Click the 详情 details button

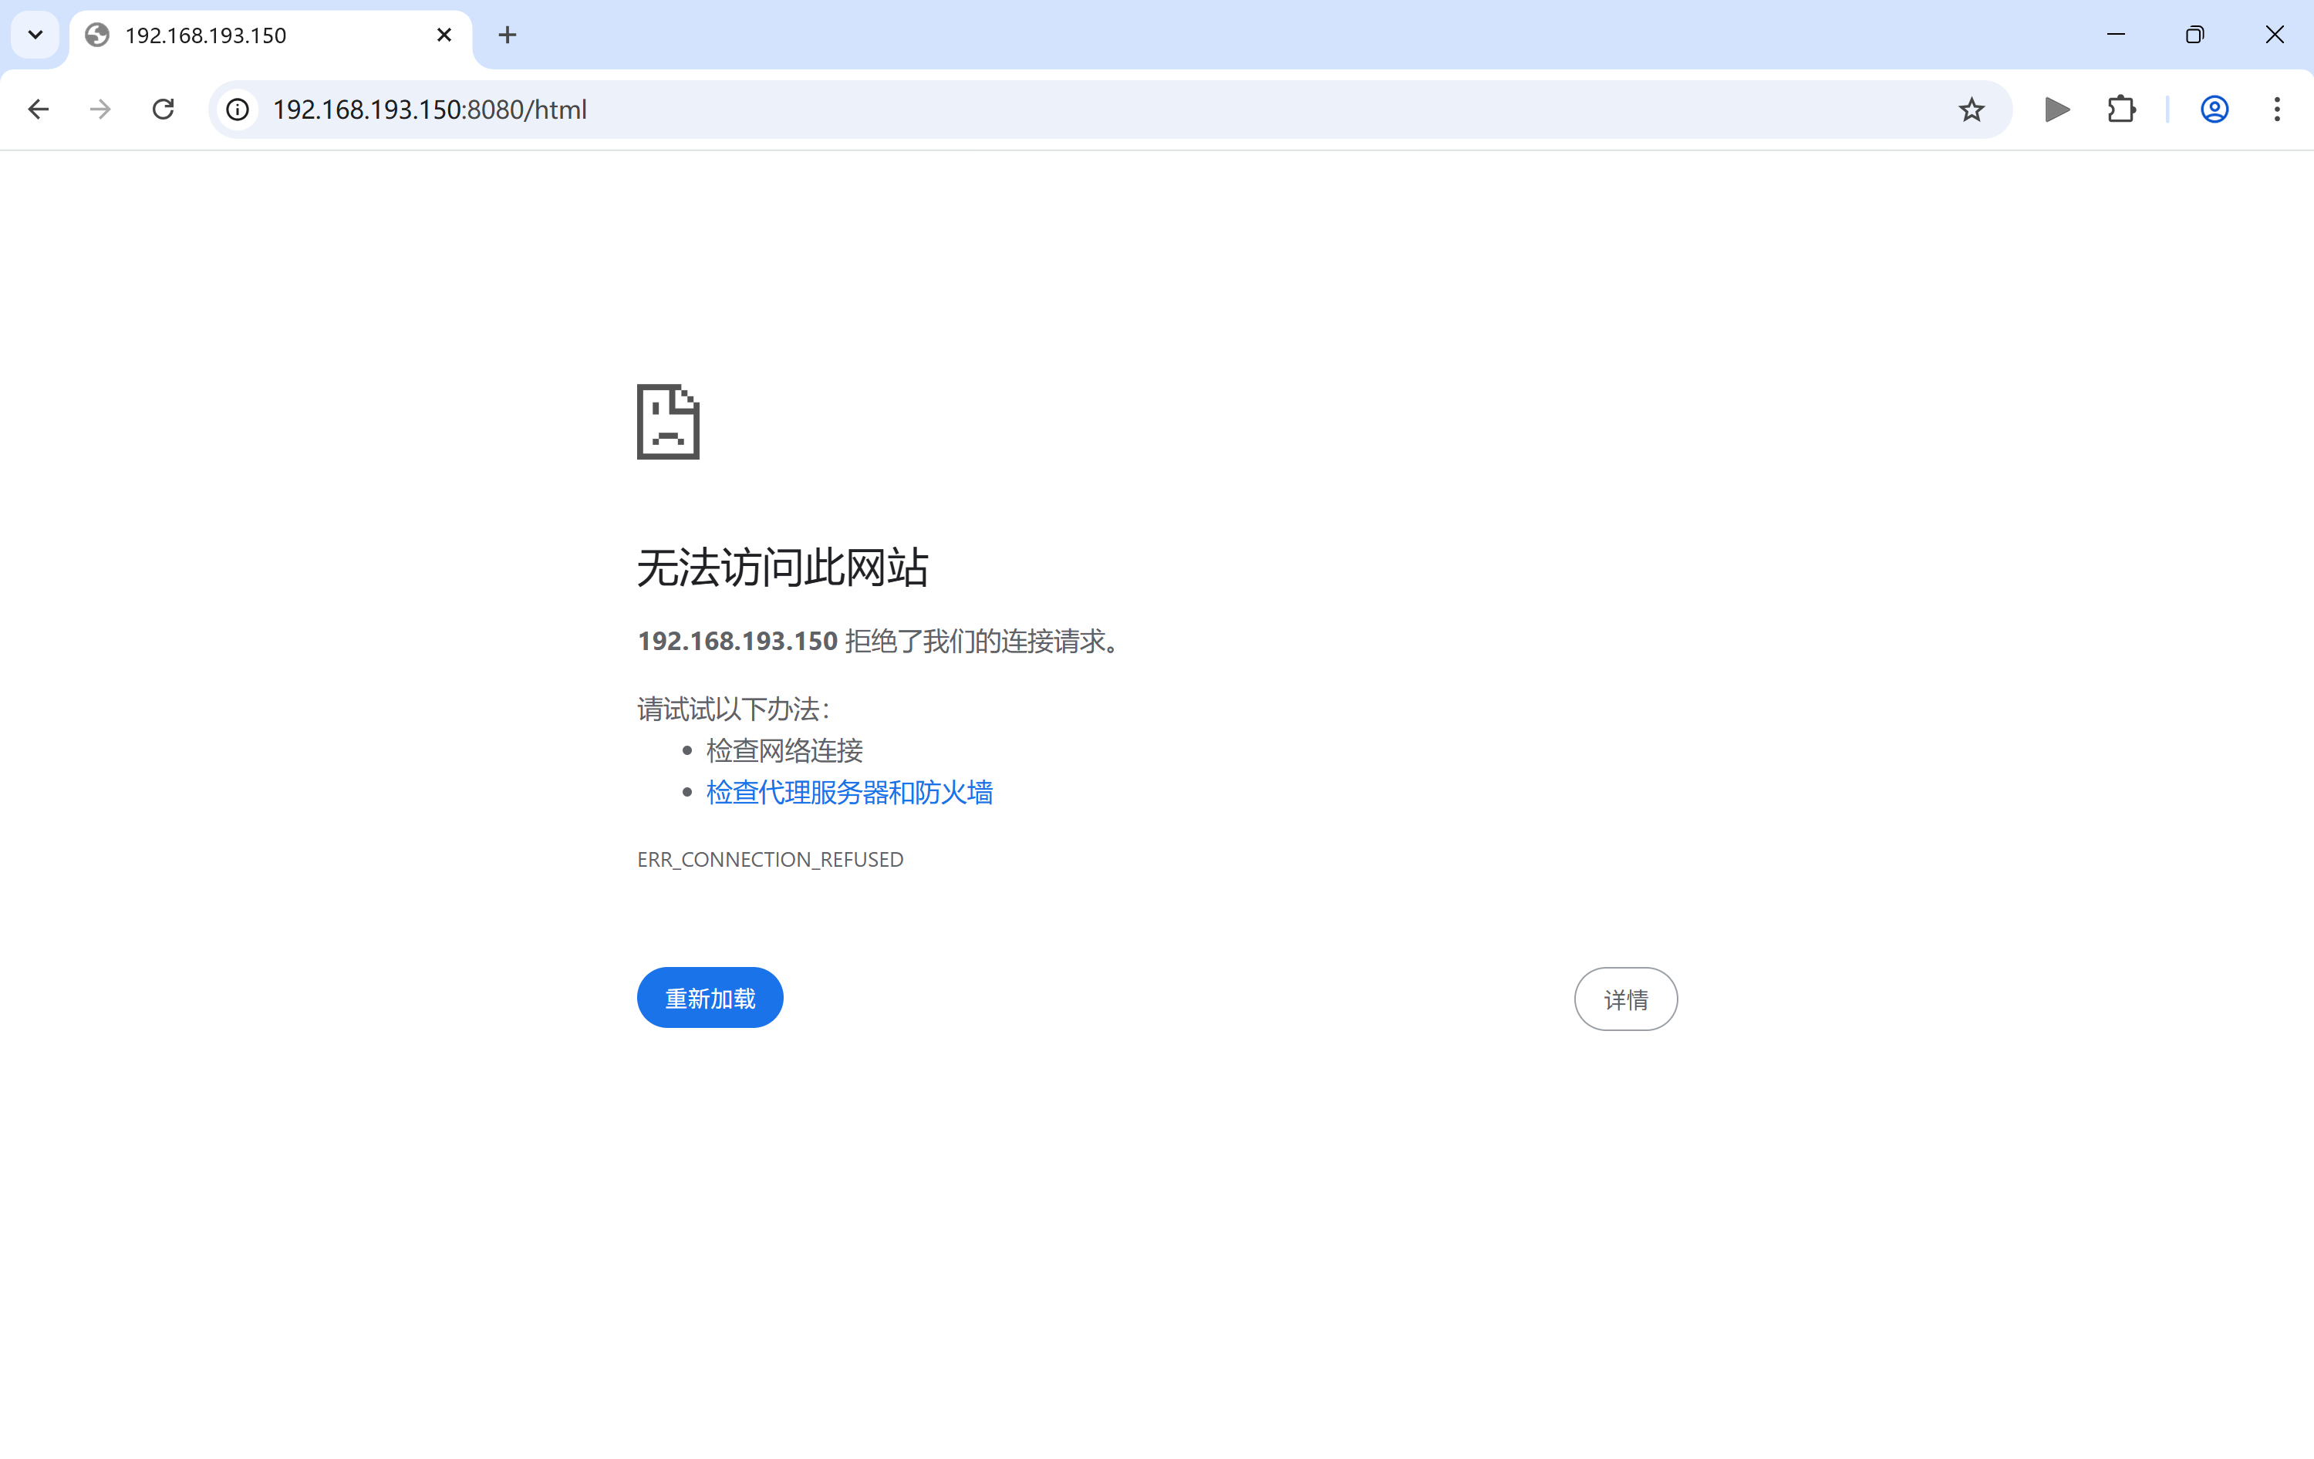(x=1625, y=999)
